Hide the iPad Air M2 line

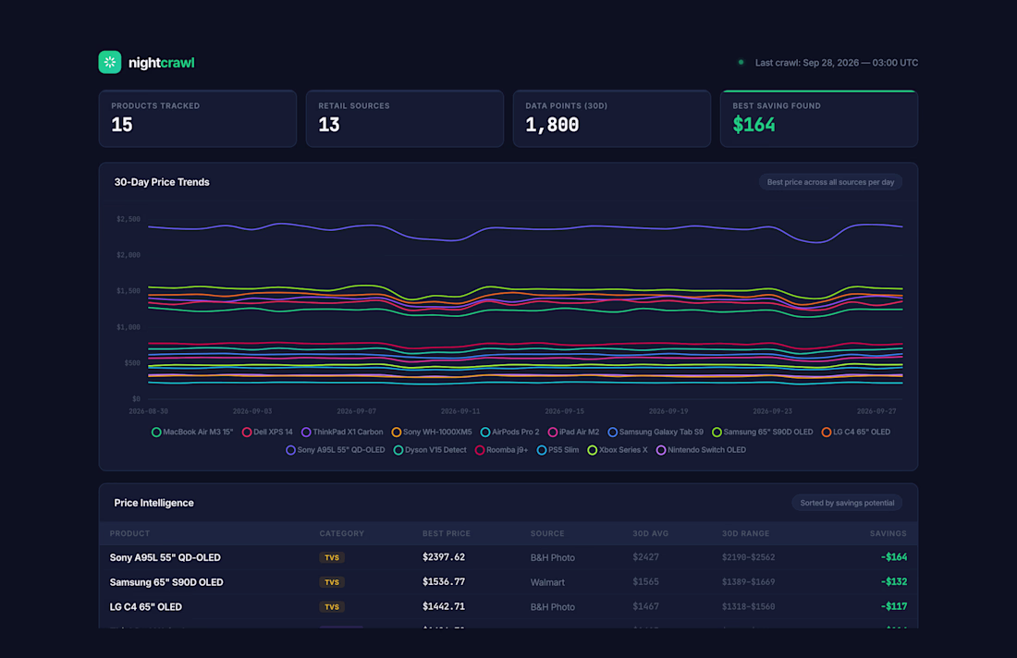pyautogui.click(x=574, y=432)
